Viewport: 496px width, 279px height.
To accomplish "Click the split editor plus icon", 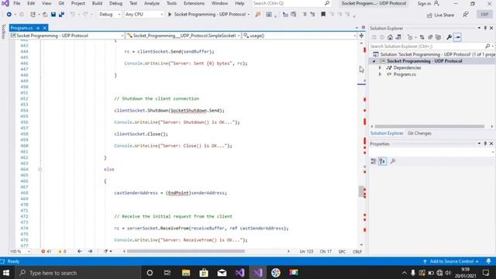I will tap(361, 36).
